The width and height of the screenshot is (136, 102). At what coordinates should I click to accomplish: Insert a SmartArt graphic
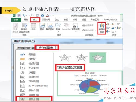point(66,27)
